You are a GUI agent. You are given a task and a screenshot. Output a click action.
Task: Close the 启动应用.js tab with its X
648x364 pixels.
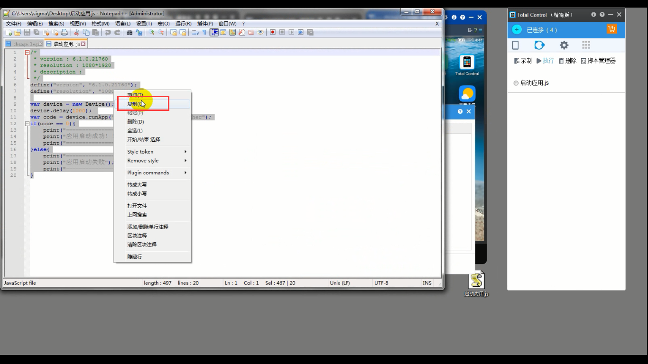pyautogui.click(x=83, y=44)
